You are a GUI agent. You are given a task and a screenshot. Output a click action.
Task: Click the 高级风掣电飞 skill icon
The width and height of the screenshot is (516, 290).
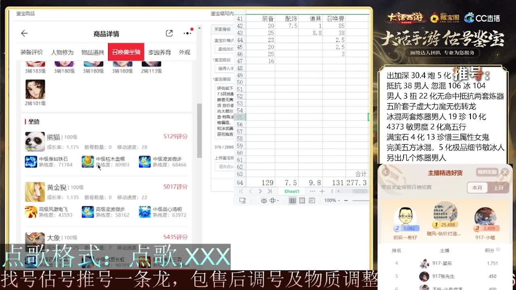click(31, 212)
